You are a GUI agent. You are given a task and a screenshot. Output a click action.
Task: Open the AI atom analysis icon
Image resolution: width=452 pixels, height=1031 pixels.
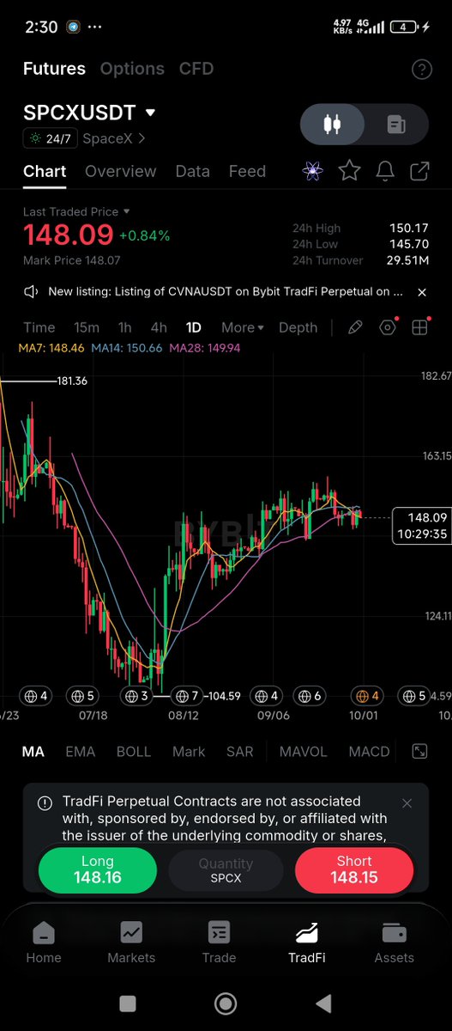pos(312,171)
